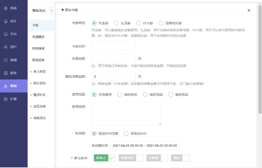Click the 平台 icon in sidebar
Image resolution: width=262 pixels, height=168 pixels.
5,34
